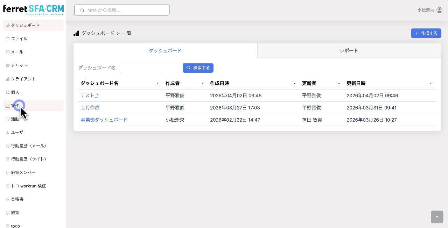Click 神田 智貴 in 更新者 column
Image resolution: width=448 pixels, height=228 pixels.
point(312,120)
